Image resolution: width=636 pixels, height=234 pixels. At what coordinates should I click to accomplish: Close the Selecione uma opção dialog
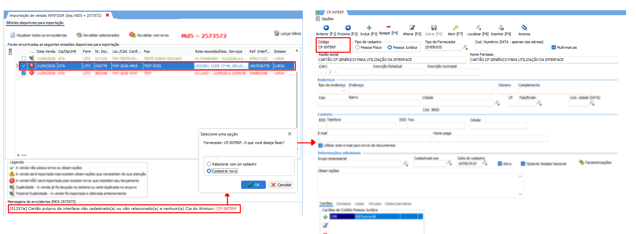click(289, 134)
